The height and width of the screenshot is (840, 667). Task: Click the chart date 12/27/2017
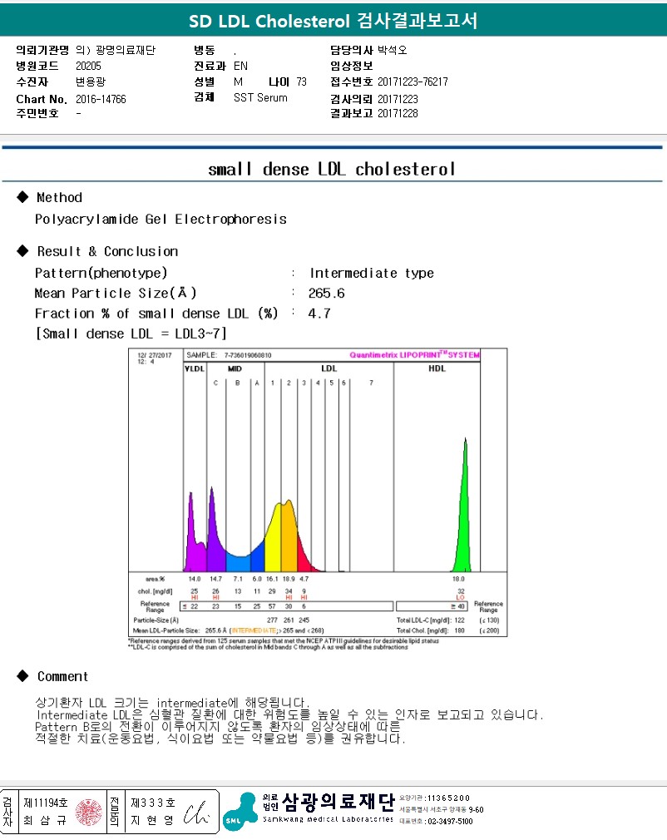[155, 355]
